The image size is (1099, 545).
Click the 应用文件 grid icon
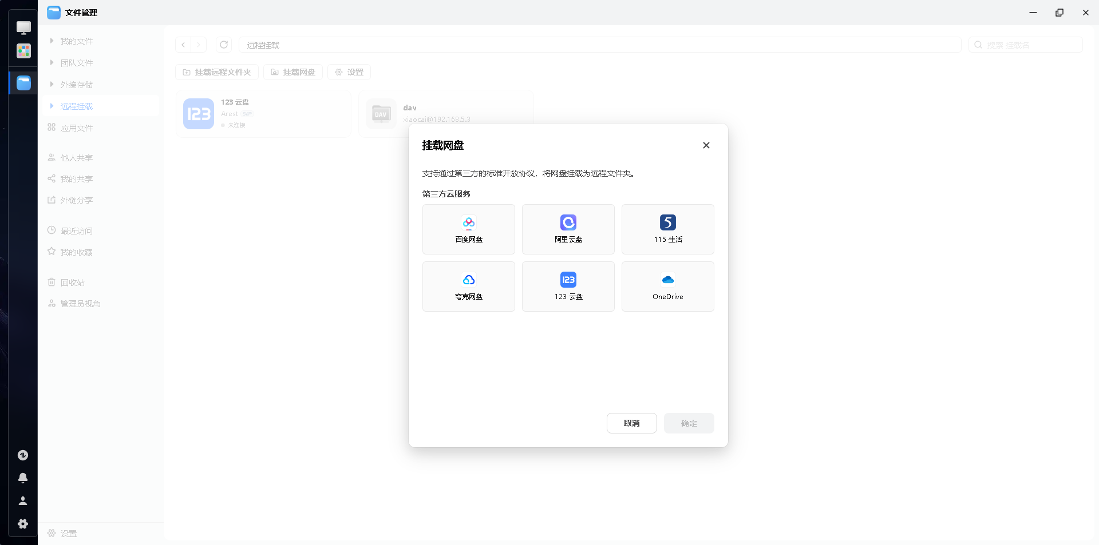[52, 128]
